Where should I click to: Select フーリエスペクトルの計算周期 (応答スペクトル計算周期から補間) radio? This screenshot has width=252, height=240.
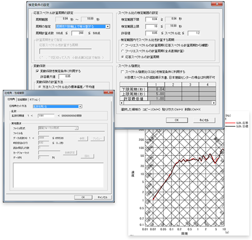point(123,45)
